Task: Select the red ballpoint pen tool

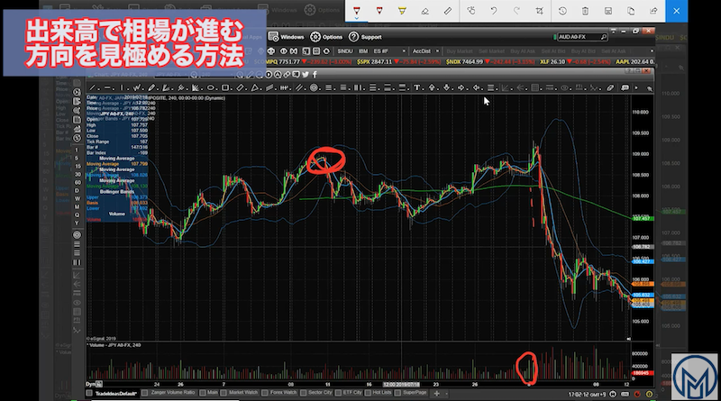Action: point(358,11)
